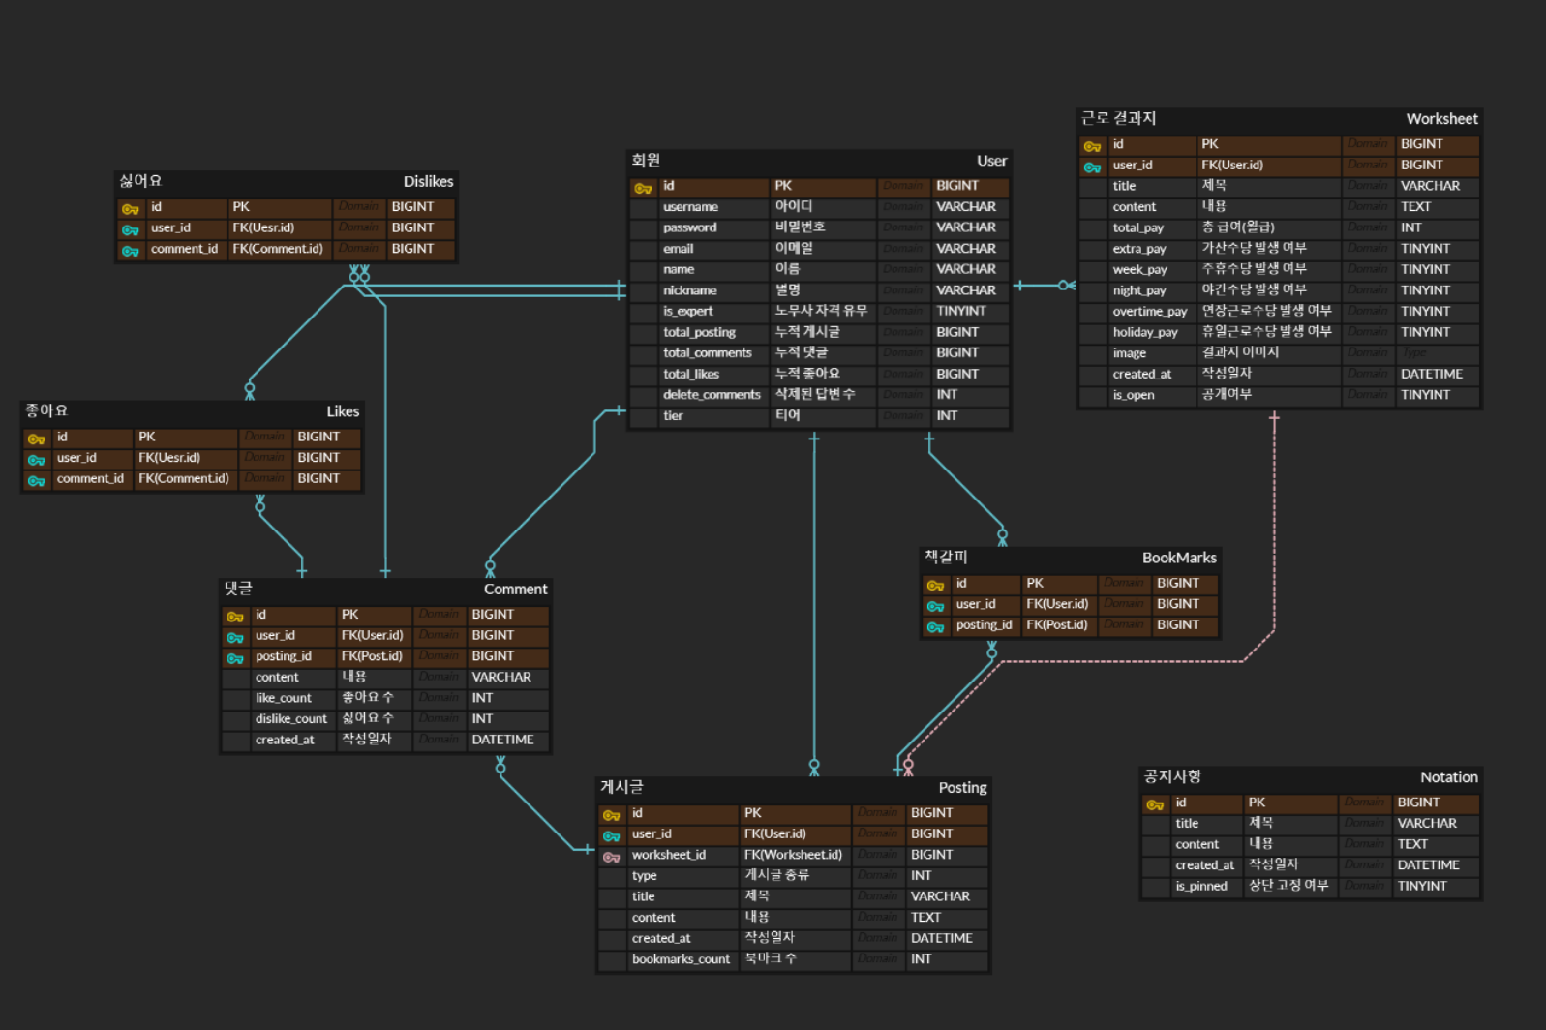The height and width of the screenshot is (1030, 1546).
Task: Click the primary key icon in Likes id row
Action: pyautogui.click(x=37, y=439)
